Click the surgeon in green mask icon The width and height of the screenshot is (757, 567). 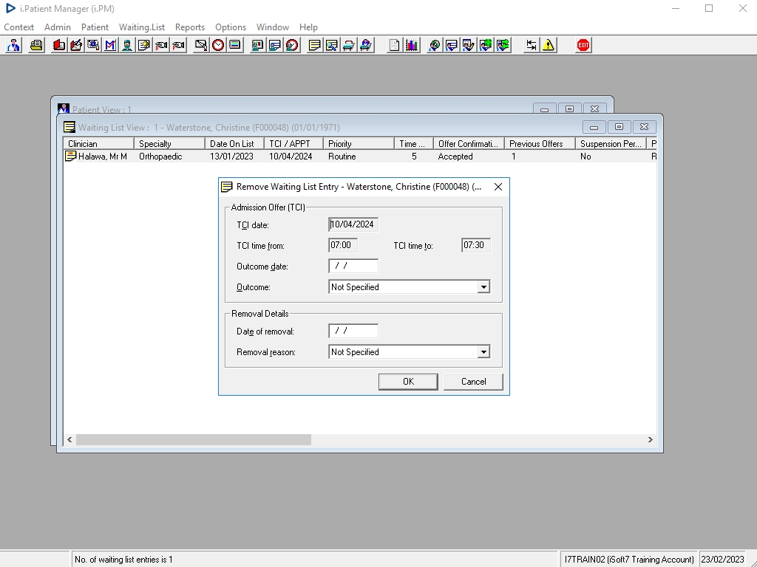tap(127, 45)
